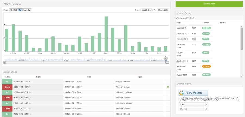Switch to the Weekly uptime tab
245x117 pixels.
pos(179,18)
